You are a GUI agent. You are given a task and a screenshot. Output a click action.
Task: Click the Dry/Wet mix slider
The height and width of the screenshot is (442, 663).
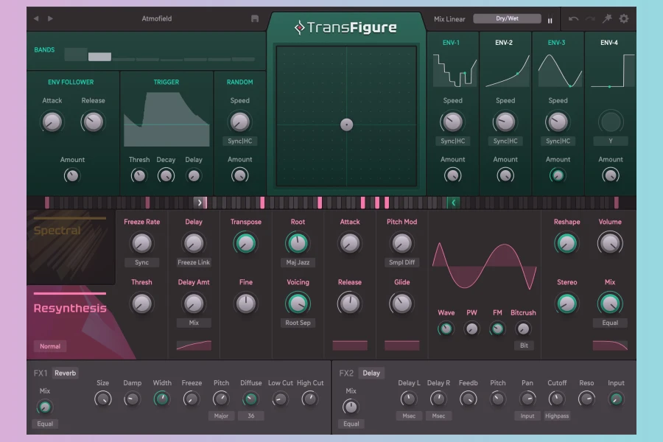coord(506,19)
